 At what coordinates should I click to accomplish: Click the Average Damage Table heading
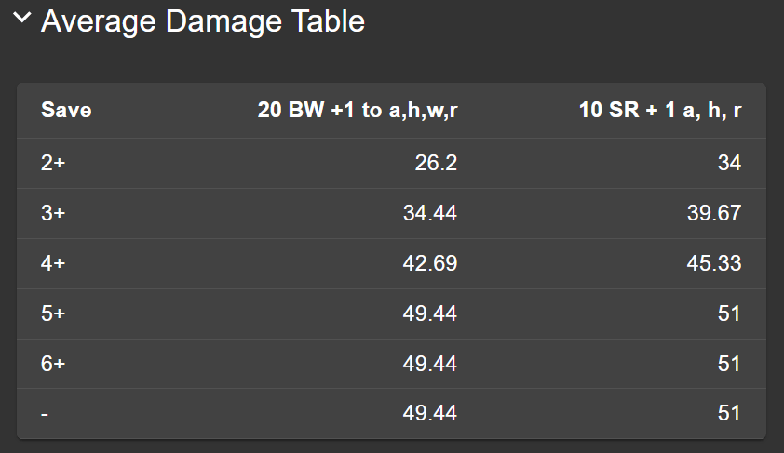[x=202, y=21]
